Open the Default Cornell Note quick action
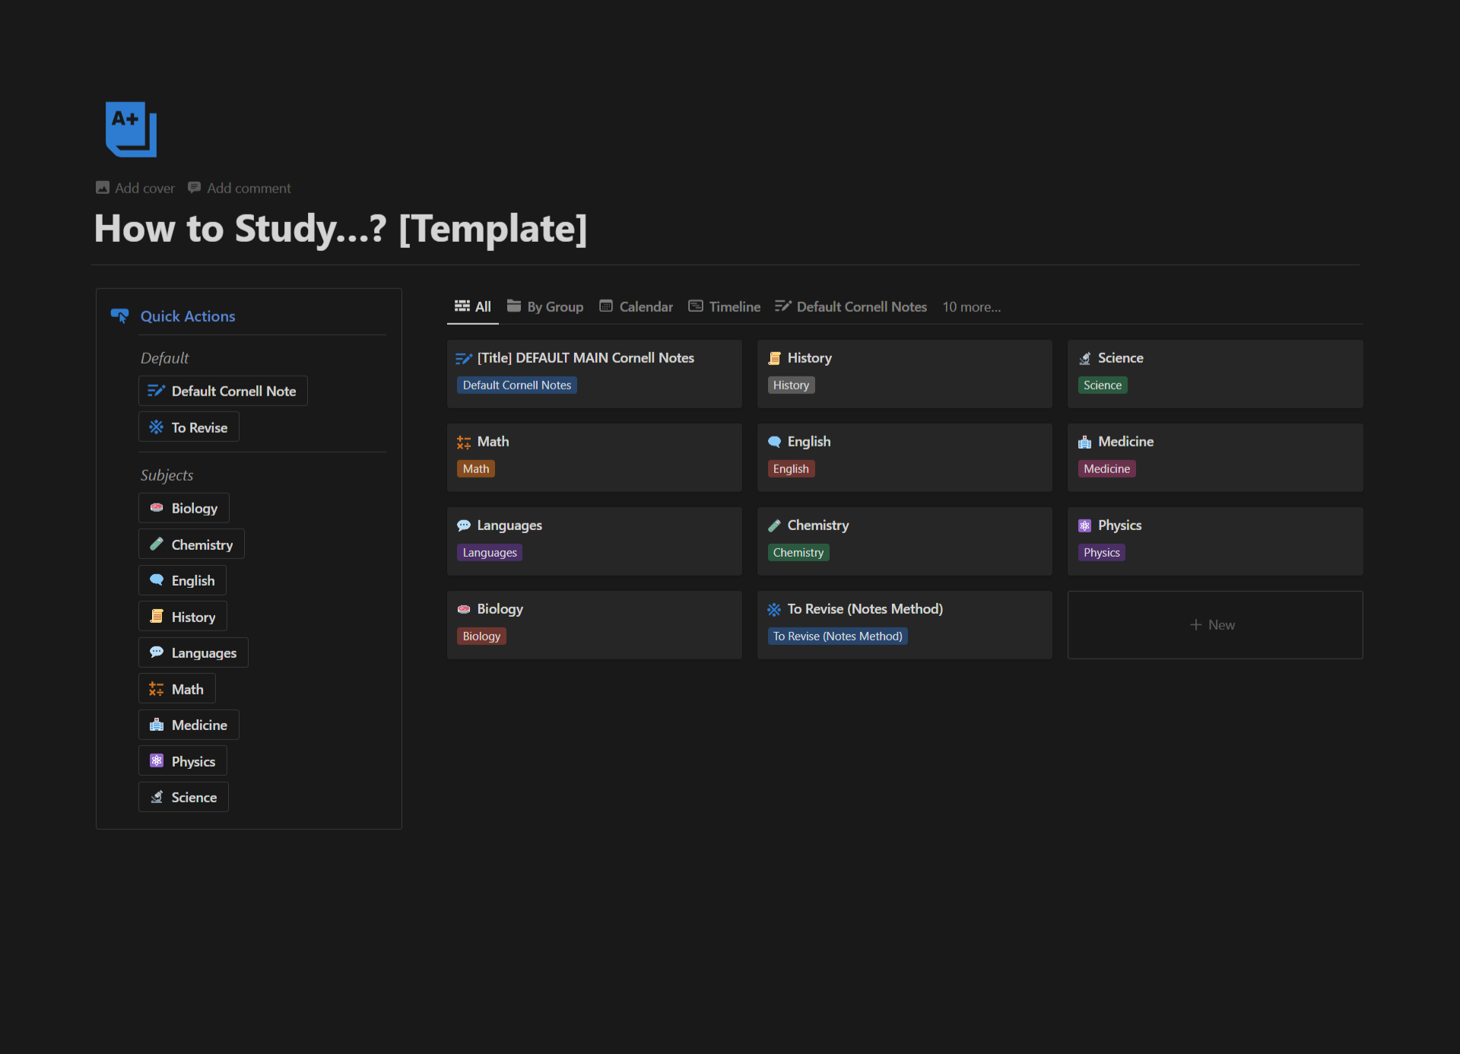The image size is (1460, 1054). coord(223,391)
